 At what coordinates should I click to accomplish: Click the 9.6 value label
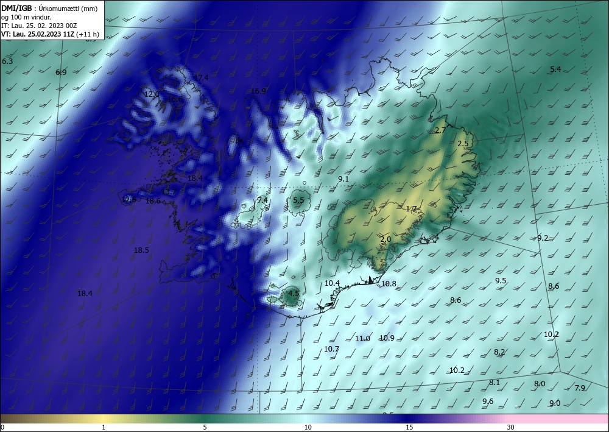tap(488, 402)
